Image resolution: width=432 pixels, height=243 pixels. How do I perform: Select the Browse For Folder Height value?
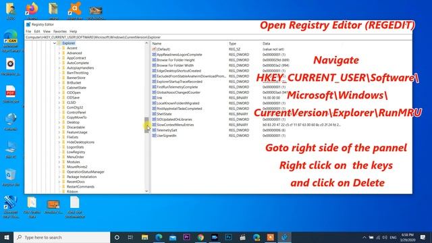175,60
